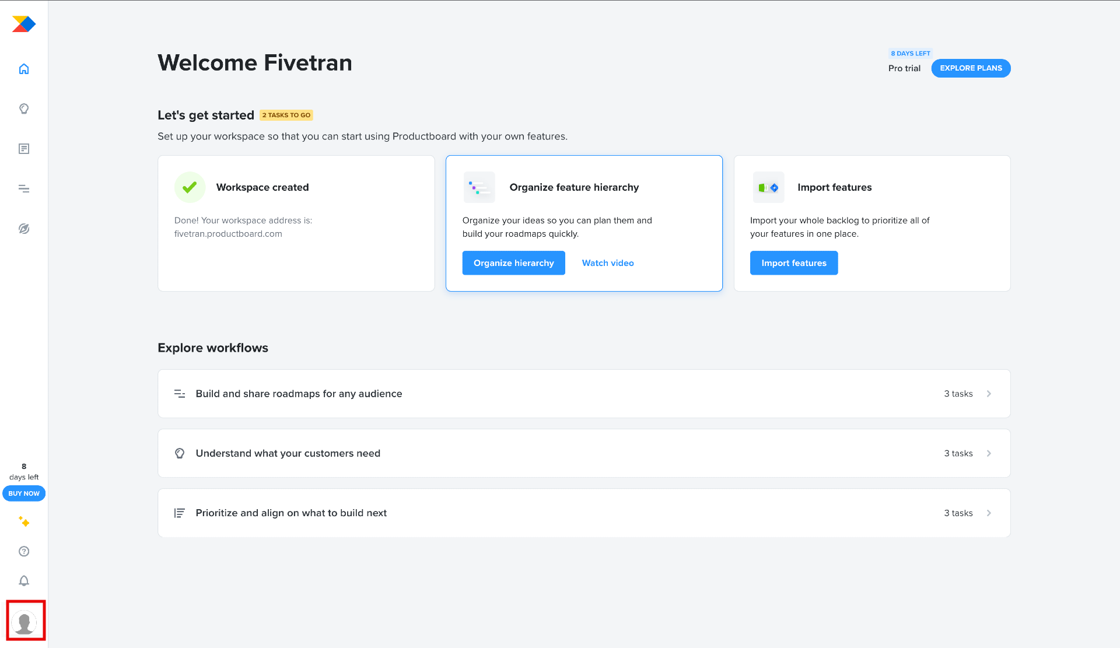Click the 8 DAYS LEFT badge
The width and height of the screenshot is (1120, 648).
click(910, 53)
